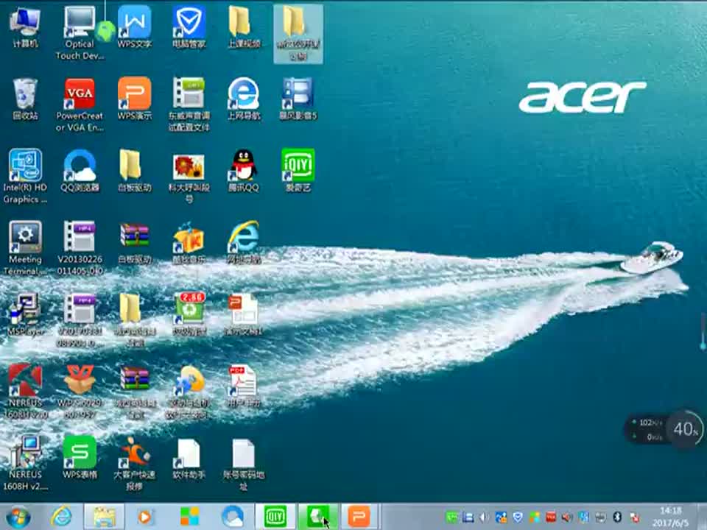Open the iQIYI green taskbar button
The height and width of the screenshot is (530, 707).
(x=275, y=517)
